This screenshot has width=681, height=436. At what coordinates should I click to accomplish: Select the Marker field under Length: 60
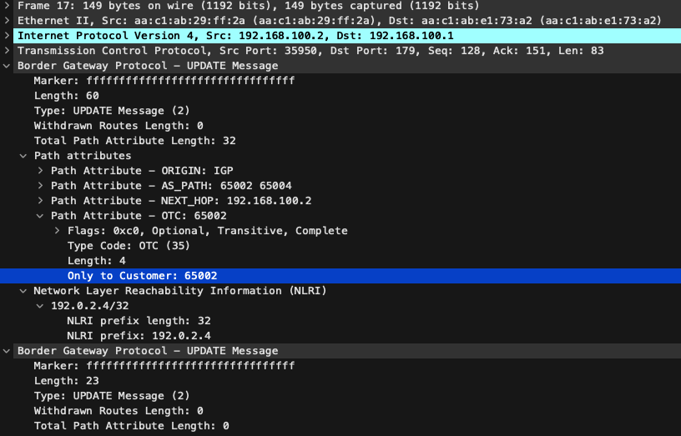click(164, 81)
